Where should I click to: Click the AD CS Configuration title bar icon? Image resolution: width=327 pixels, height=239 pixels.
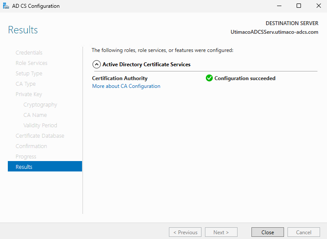[x=6, y=6]
